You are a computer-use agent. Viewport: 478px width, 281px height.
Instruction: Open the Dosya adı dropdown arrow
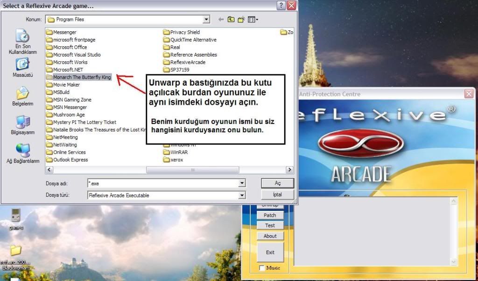242,183
